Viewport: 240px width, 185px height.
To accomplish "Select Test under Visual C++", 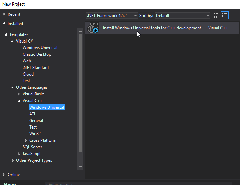I will coord(33,127).
